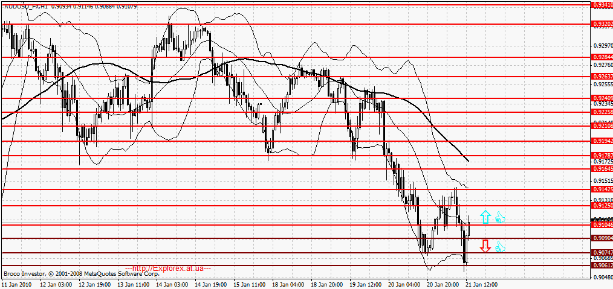Click the 15 Jan 11:00 time label
The width and height of the screenshot is (613, 289).
click(x=250, y=284)
